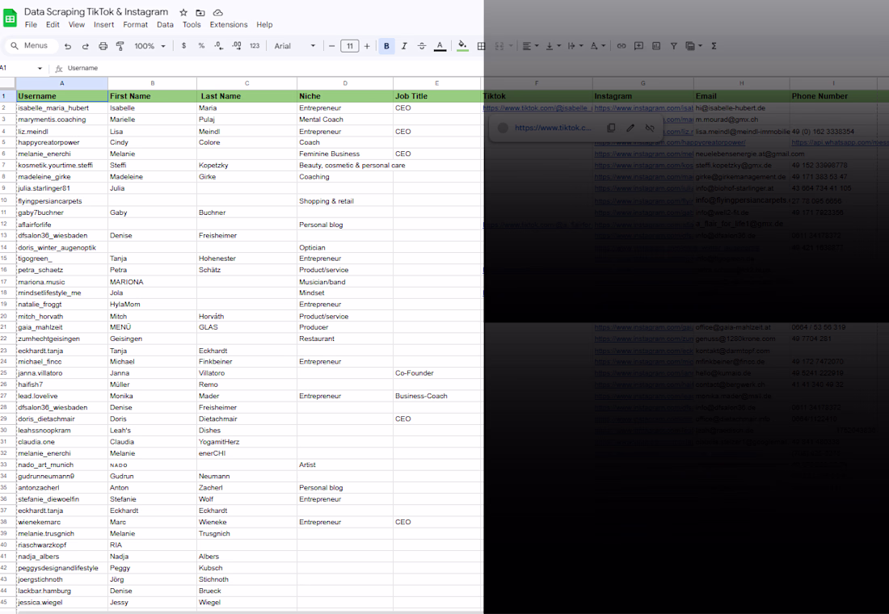Search the Menus box

32,46
